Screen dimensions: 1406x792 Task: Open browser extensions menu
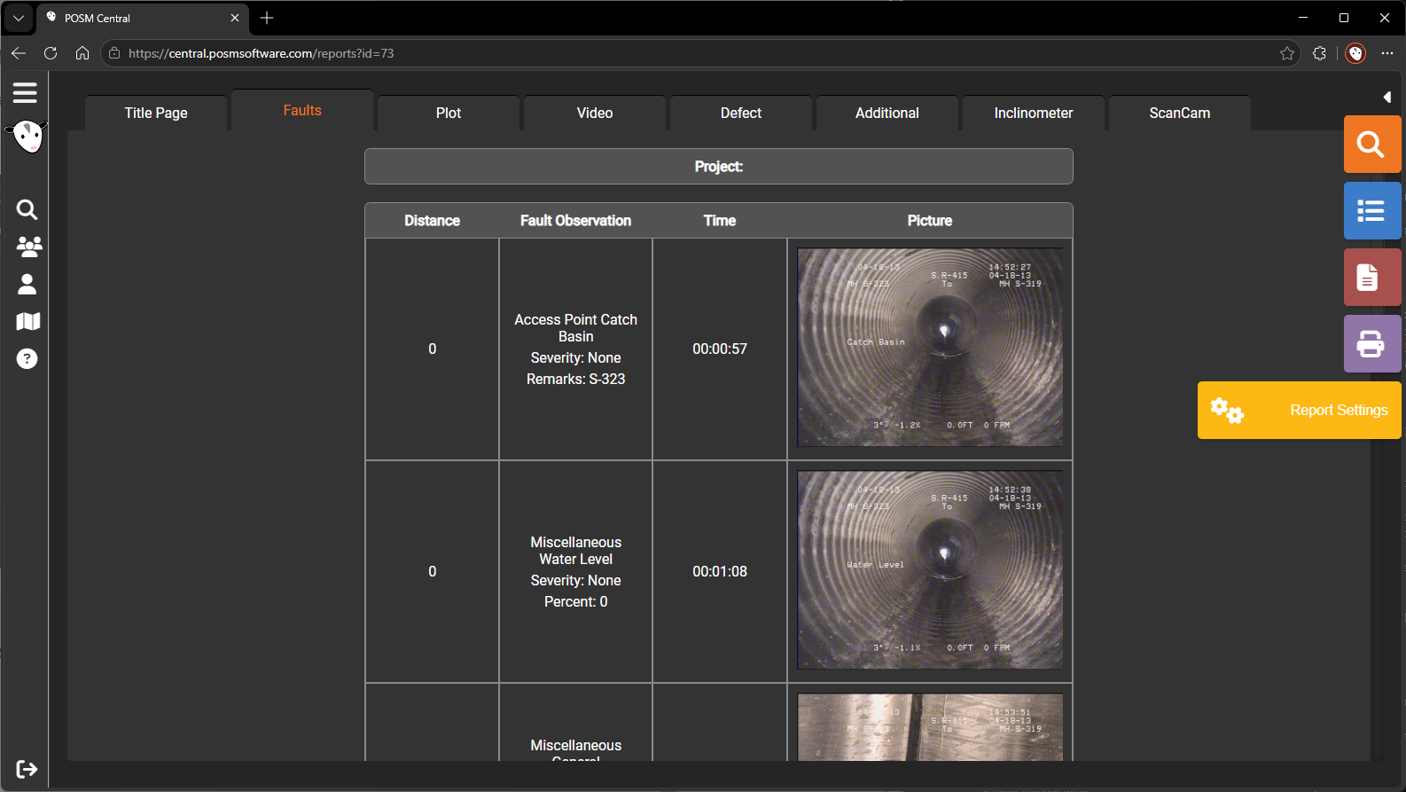[x=1319, y=53]
